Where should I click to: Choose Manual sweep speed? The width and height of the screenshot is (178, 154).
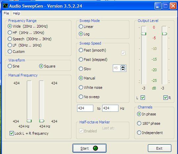[x=87, y=78]
